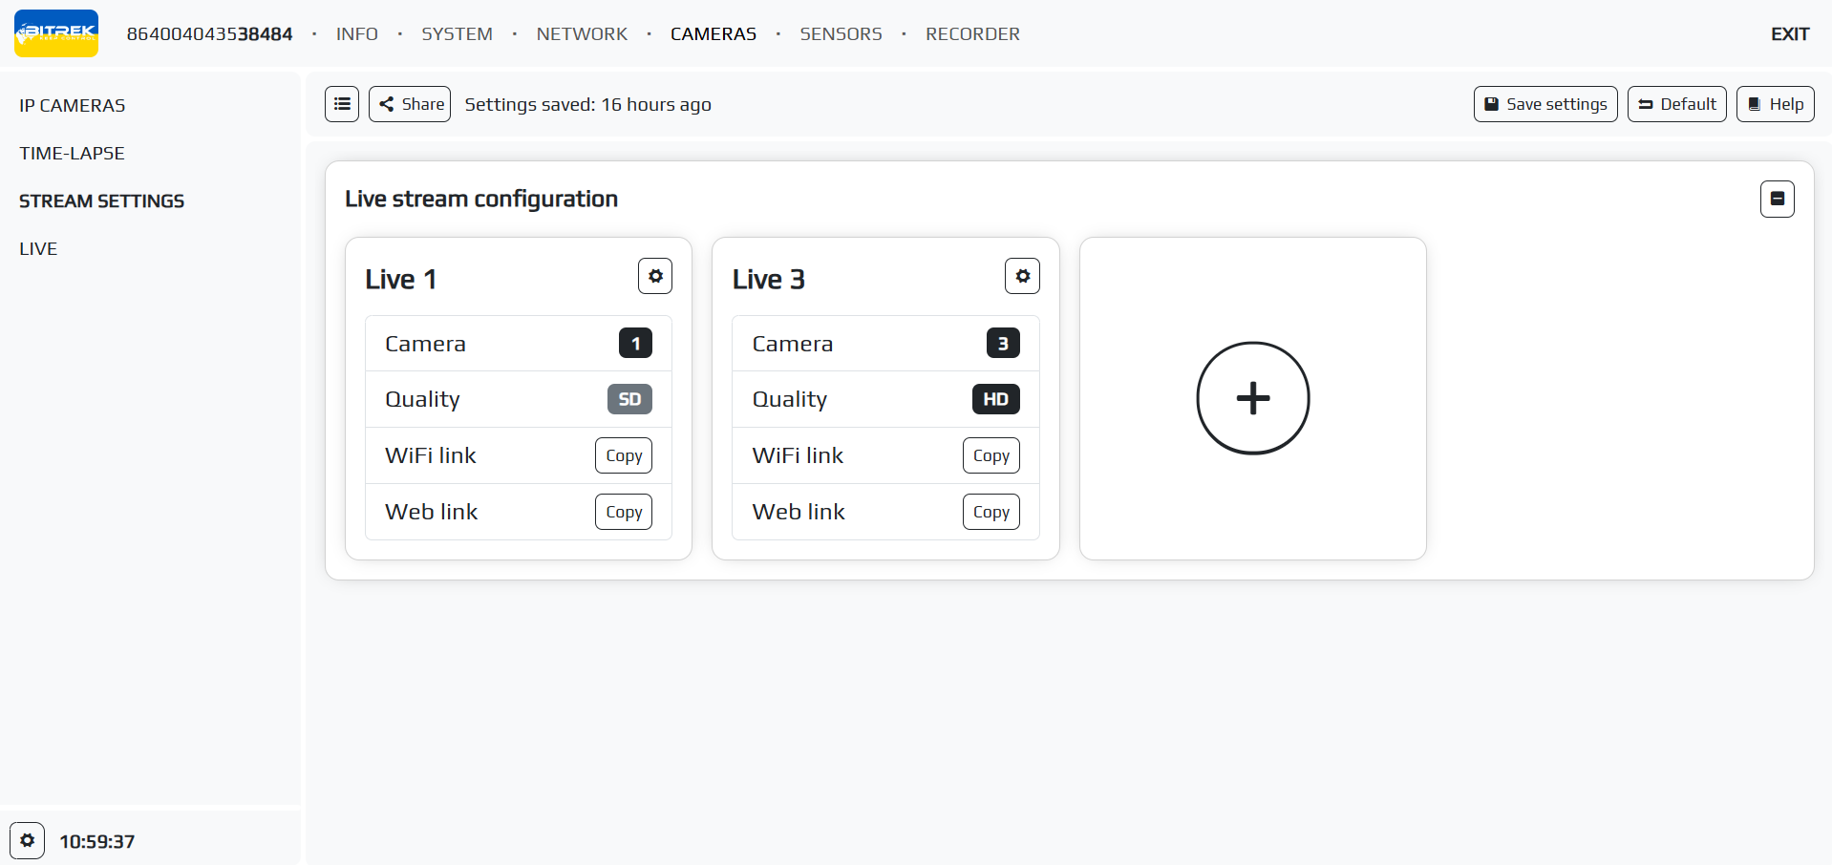
Task: Click the Bitrek logo icon
Action: (56, 33)
